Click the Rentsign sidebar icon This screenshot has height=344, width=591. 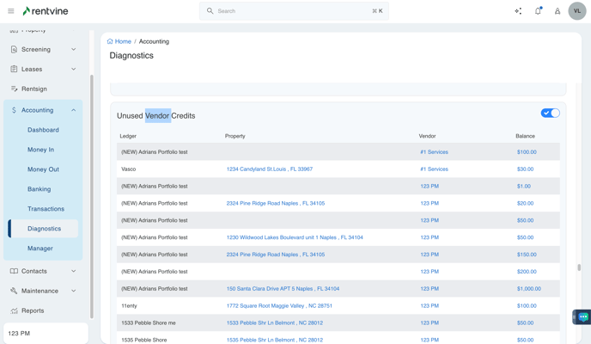(x=14, y=89)
